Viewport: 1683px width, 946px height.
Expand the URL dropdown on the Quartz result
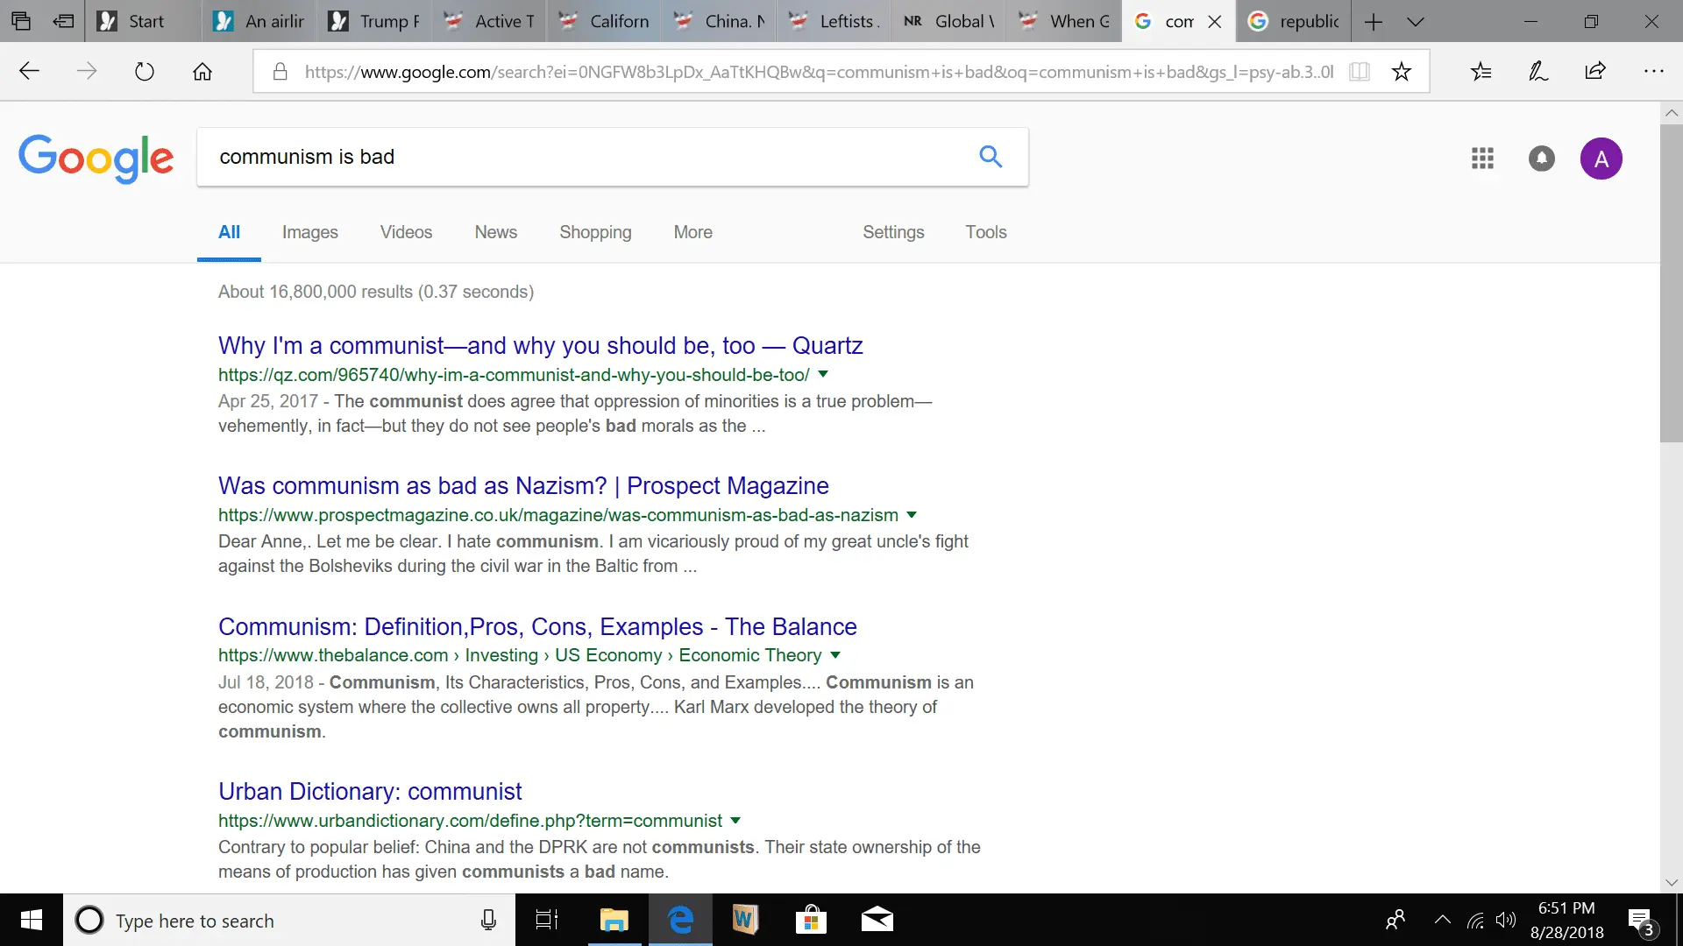[822, 374]
